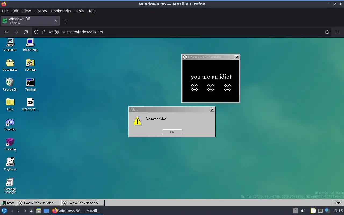Click the tracking protection shield icon
This screenshot has height=215, width=344.
36,32
